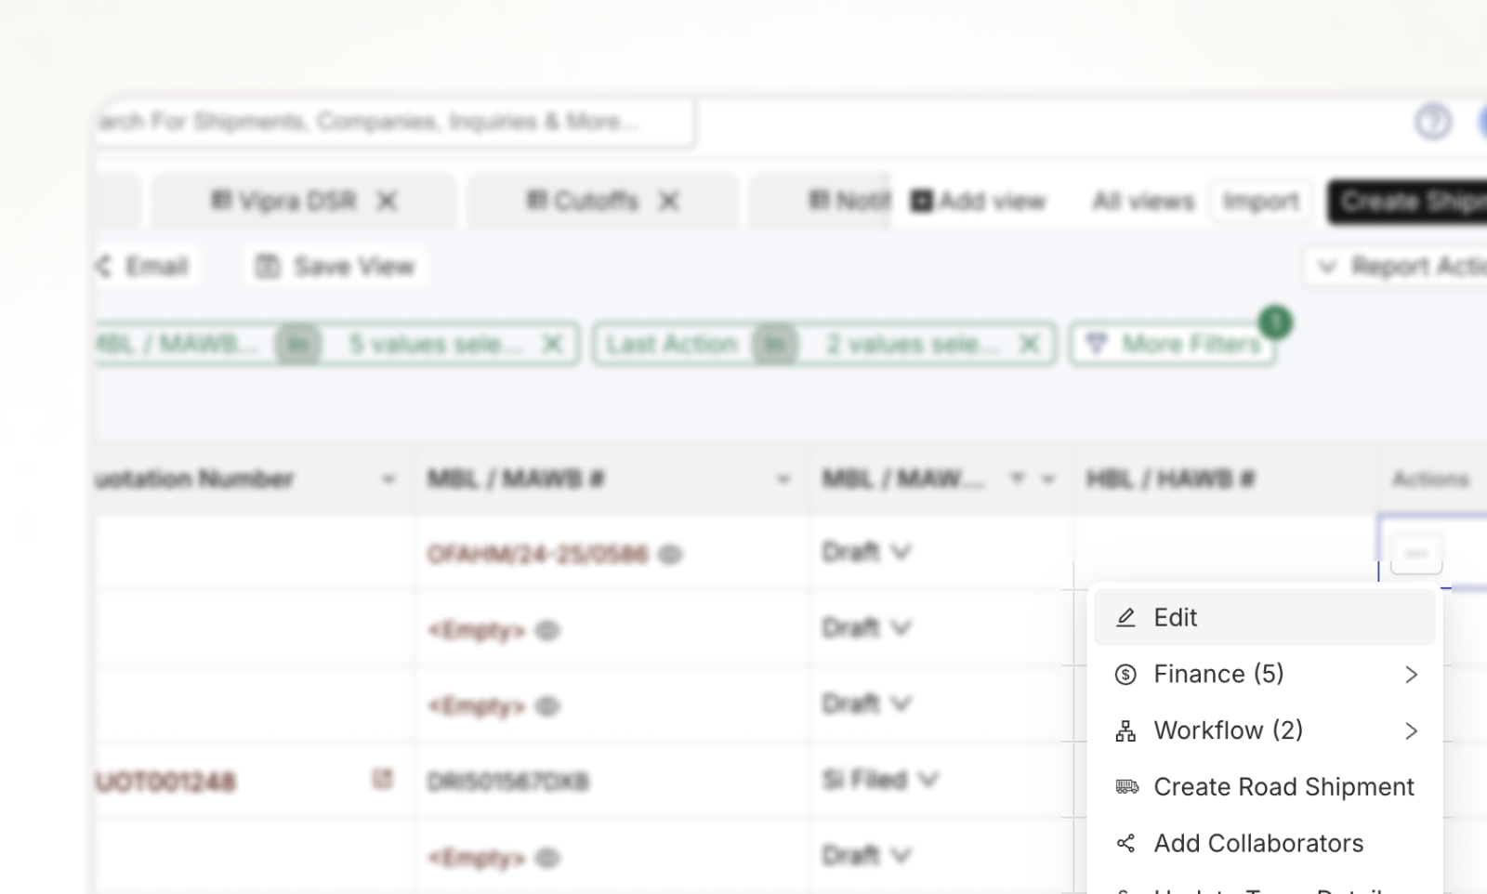Screen dimensions: 1487x894
Task: Click the Save View disk icon
Action: pyautogui.click(x=268, y=267)
